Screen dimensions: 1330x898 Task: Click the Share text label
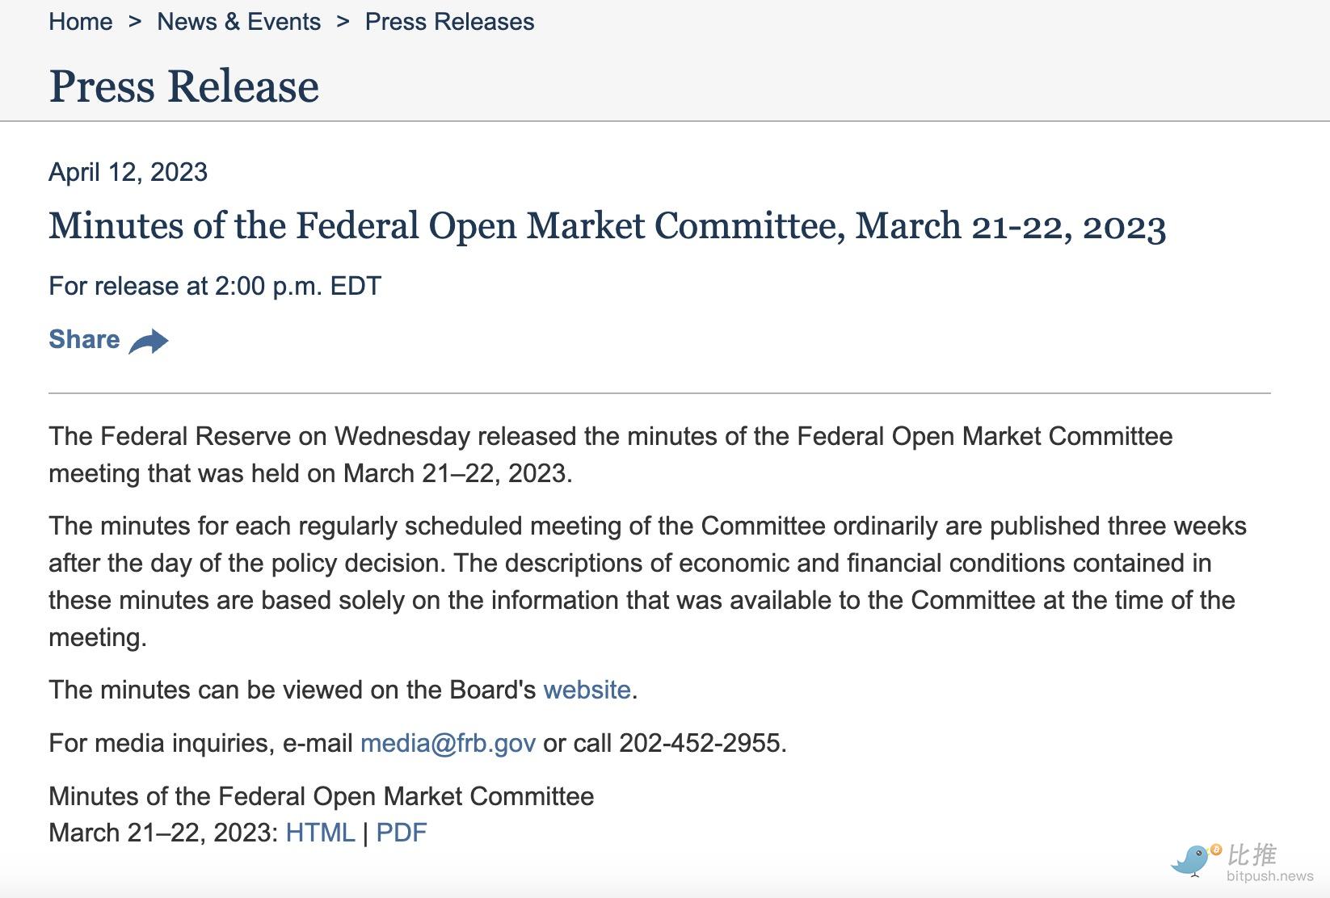click(x=84, y=339)
